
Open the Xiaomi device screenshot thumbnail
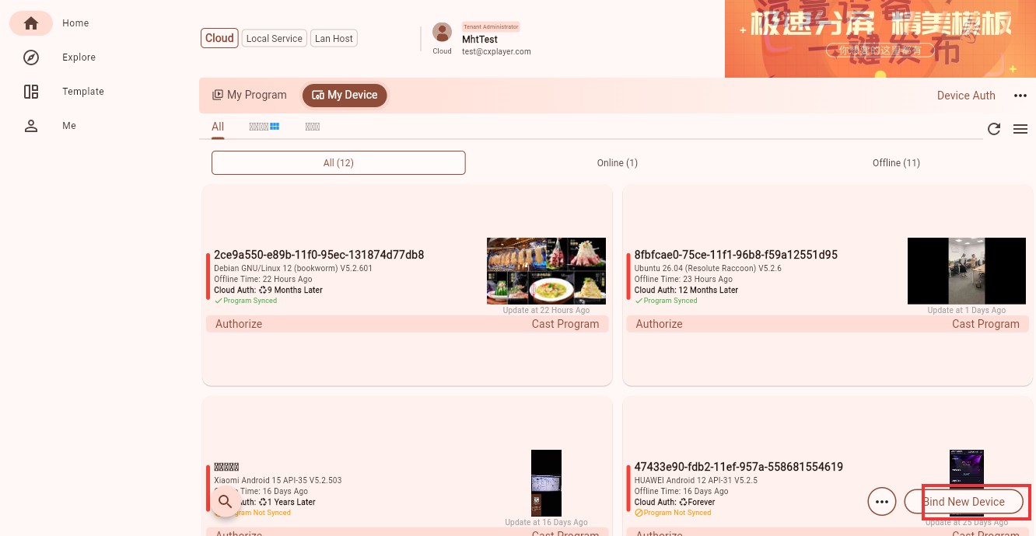[546, 483]
